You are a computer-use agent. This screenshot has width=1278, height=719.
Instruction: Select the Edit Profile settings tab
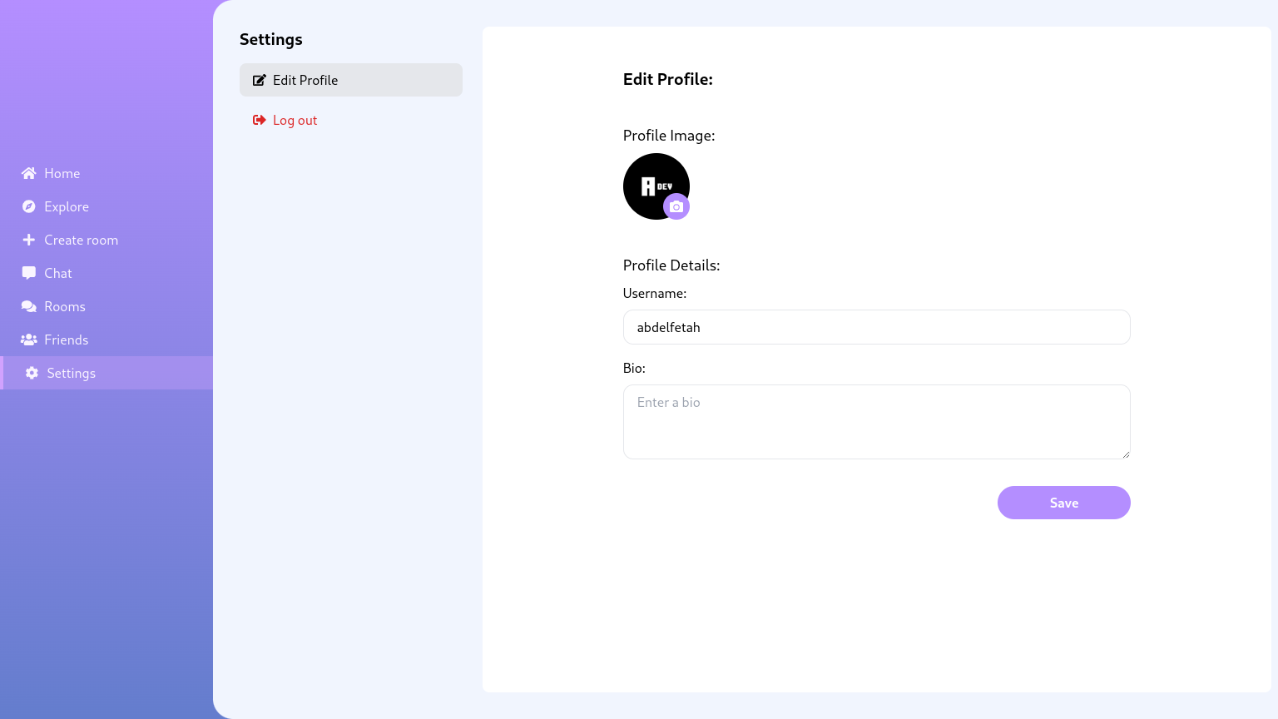(x=351, y=80)
